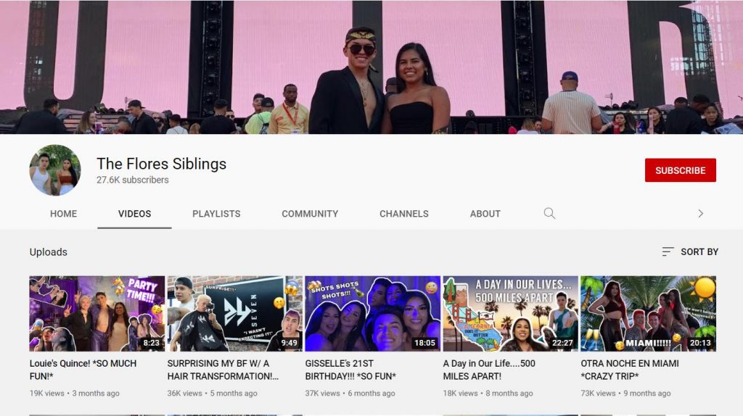
Task: Open the hair transformation video thumbnail
Action: (x=234, y=313)
